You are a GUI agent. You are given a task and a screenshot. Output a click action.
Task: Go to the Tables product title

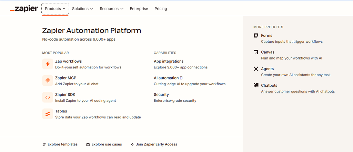[x=61, y=111]
